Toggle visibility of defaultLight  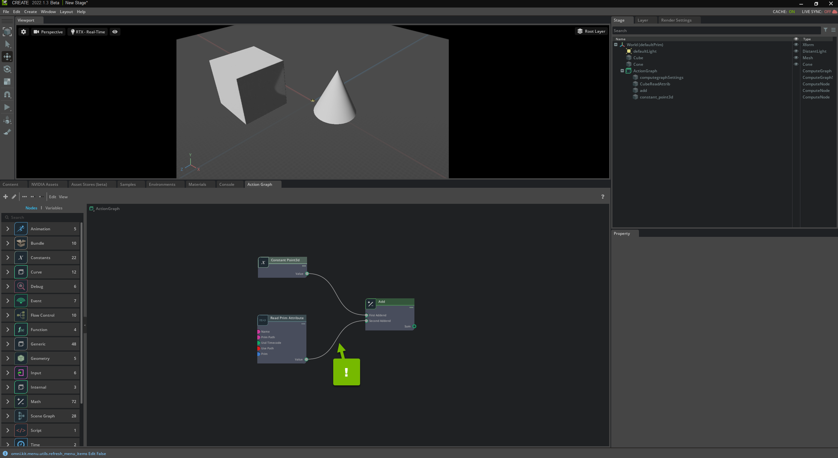point(796,51)
